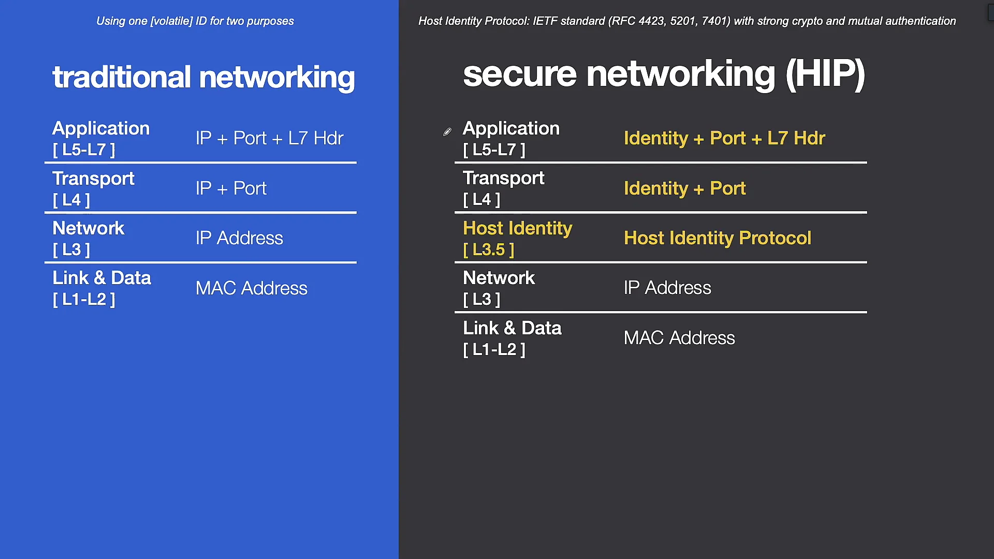
Task: Select the pencil annotation icon near Application
Action: point(446,132)
